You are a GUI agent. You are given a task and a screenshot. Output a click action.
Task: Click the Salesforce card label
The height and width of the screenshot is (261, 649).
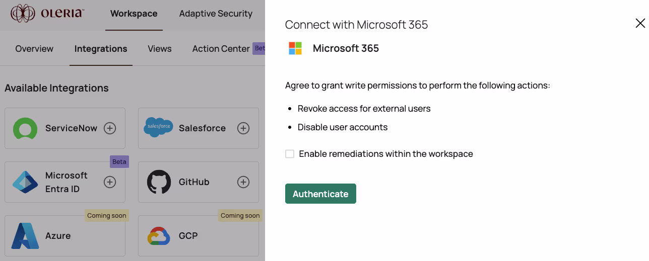tap(202, 128)
